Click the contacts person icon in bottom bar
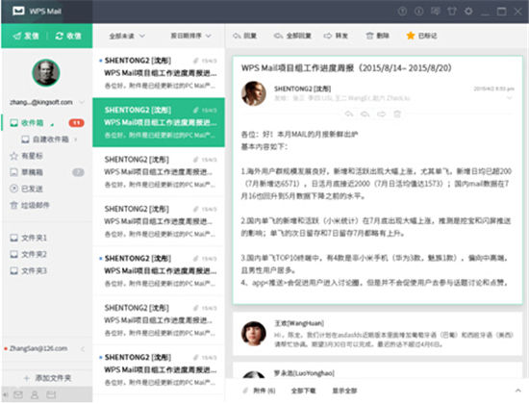This screenshot has height=404, width=529. coord(35,394)
